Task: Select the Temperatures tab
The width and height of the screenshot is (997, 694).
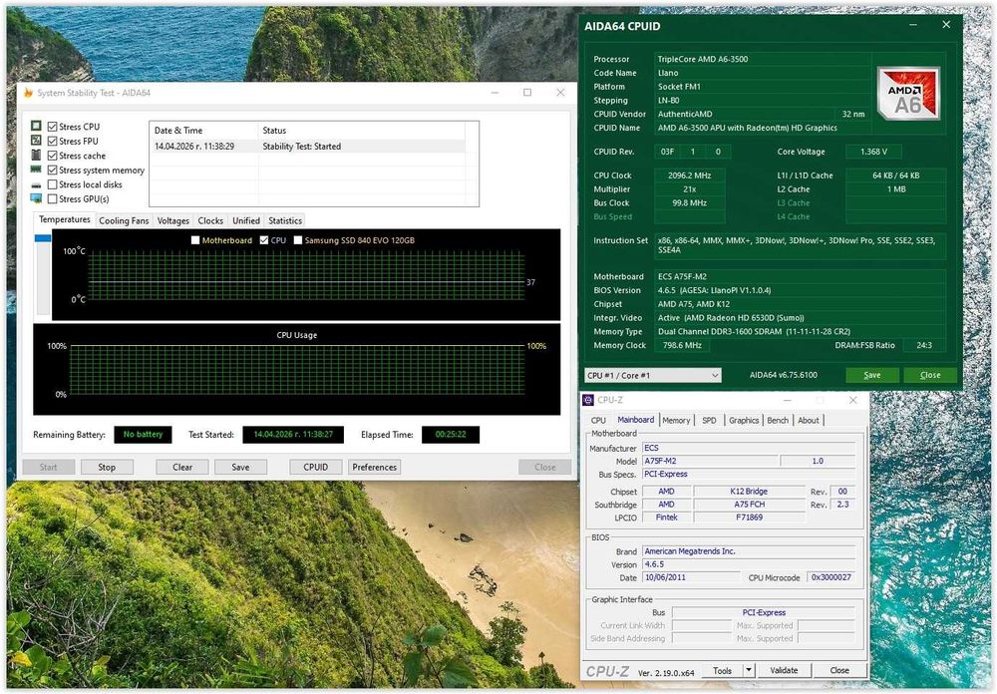Action: click(x=64, y=219)
